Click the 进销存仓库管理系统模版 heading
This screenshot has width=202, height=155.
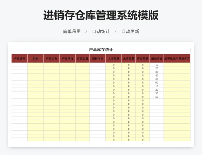click(101, 15)
